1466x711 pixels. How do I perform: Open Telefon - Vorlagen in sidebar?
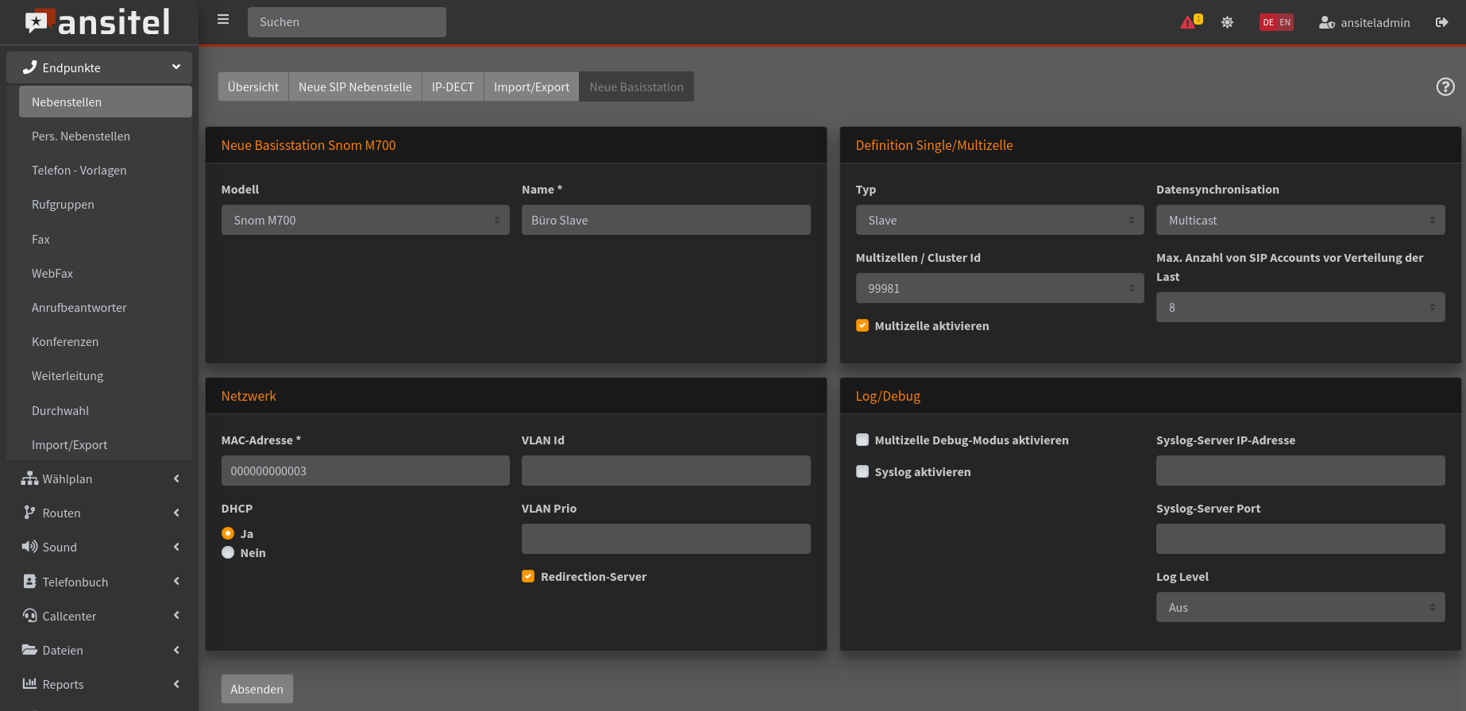(x=79, y=171)
